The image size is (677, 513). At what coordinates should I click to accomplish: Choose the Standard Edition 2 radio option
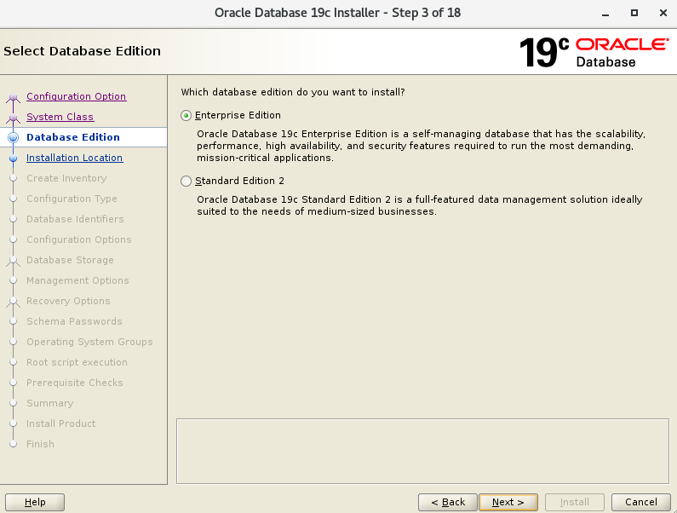point(186,182)
